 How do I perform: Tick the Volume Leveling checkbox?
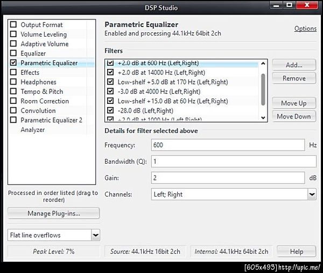[x=13, y=34]
